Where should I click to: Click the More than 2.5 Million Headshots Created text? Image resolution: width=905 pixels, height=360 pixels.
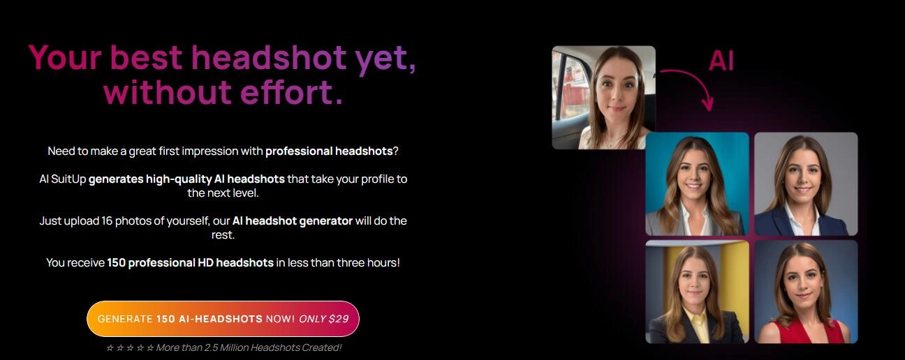pos(249,347)
